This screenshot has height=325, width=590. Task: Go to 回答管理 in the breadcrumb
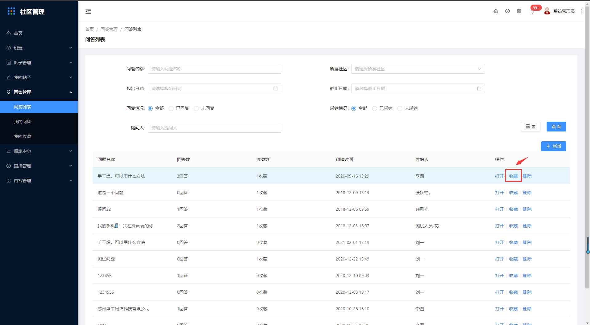(x=109, y=29)
